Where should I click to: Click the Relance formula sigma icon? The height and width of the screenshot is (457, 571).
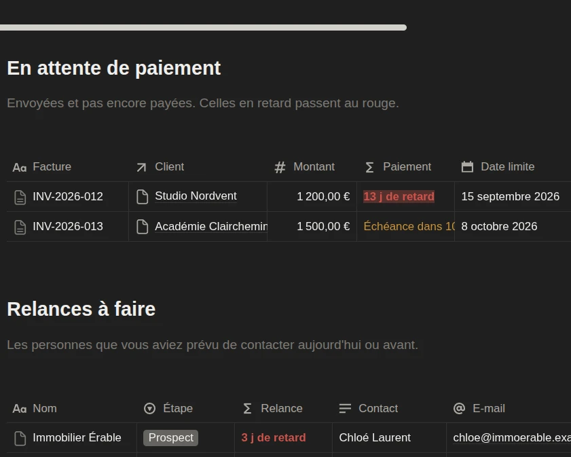247,409
